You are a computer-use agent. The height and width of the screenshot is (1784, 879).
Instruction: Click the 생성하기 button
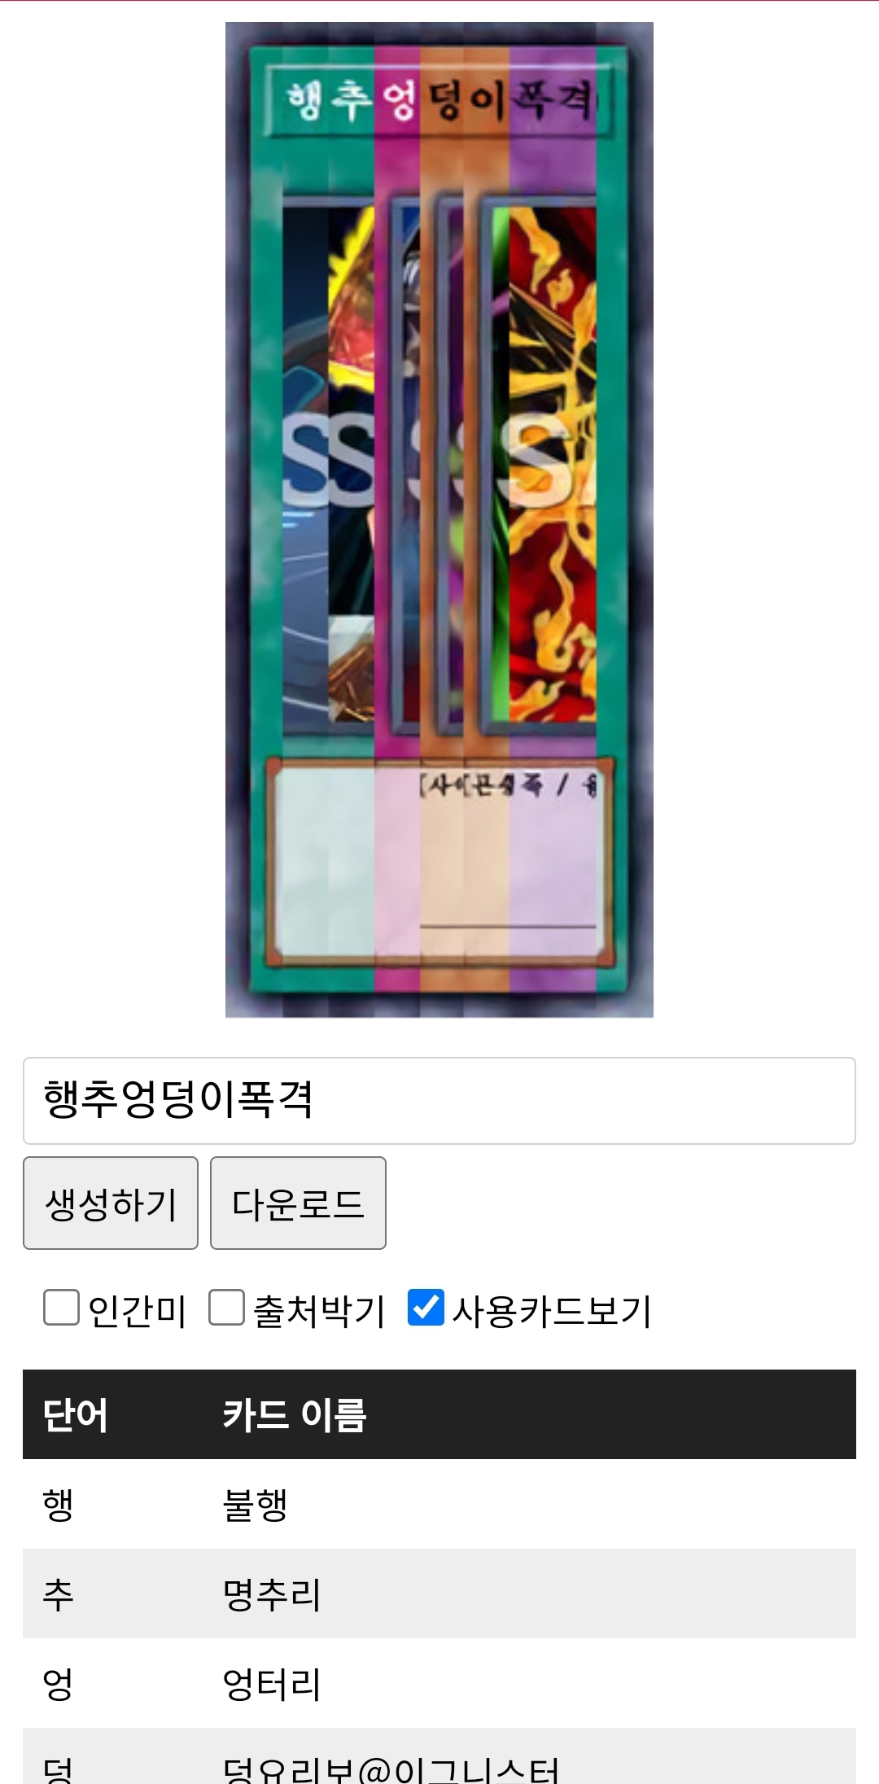point(111,1203)
